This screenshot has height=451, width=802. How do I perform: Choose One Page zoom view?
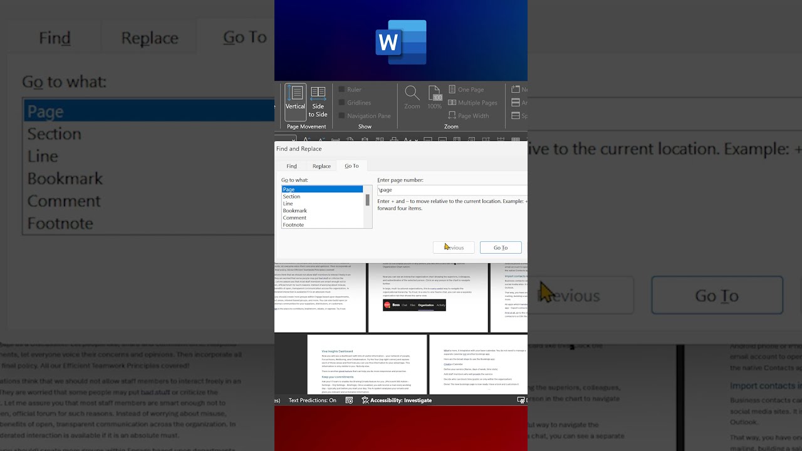coord(466,90)
